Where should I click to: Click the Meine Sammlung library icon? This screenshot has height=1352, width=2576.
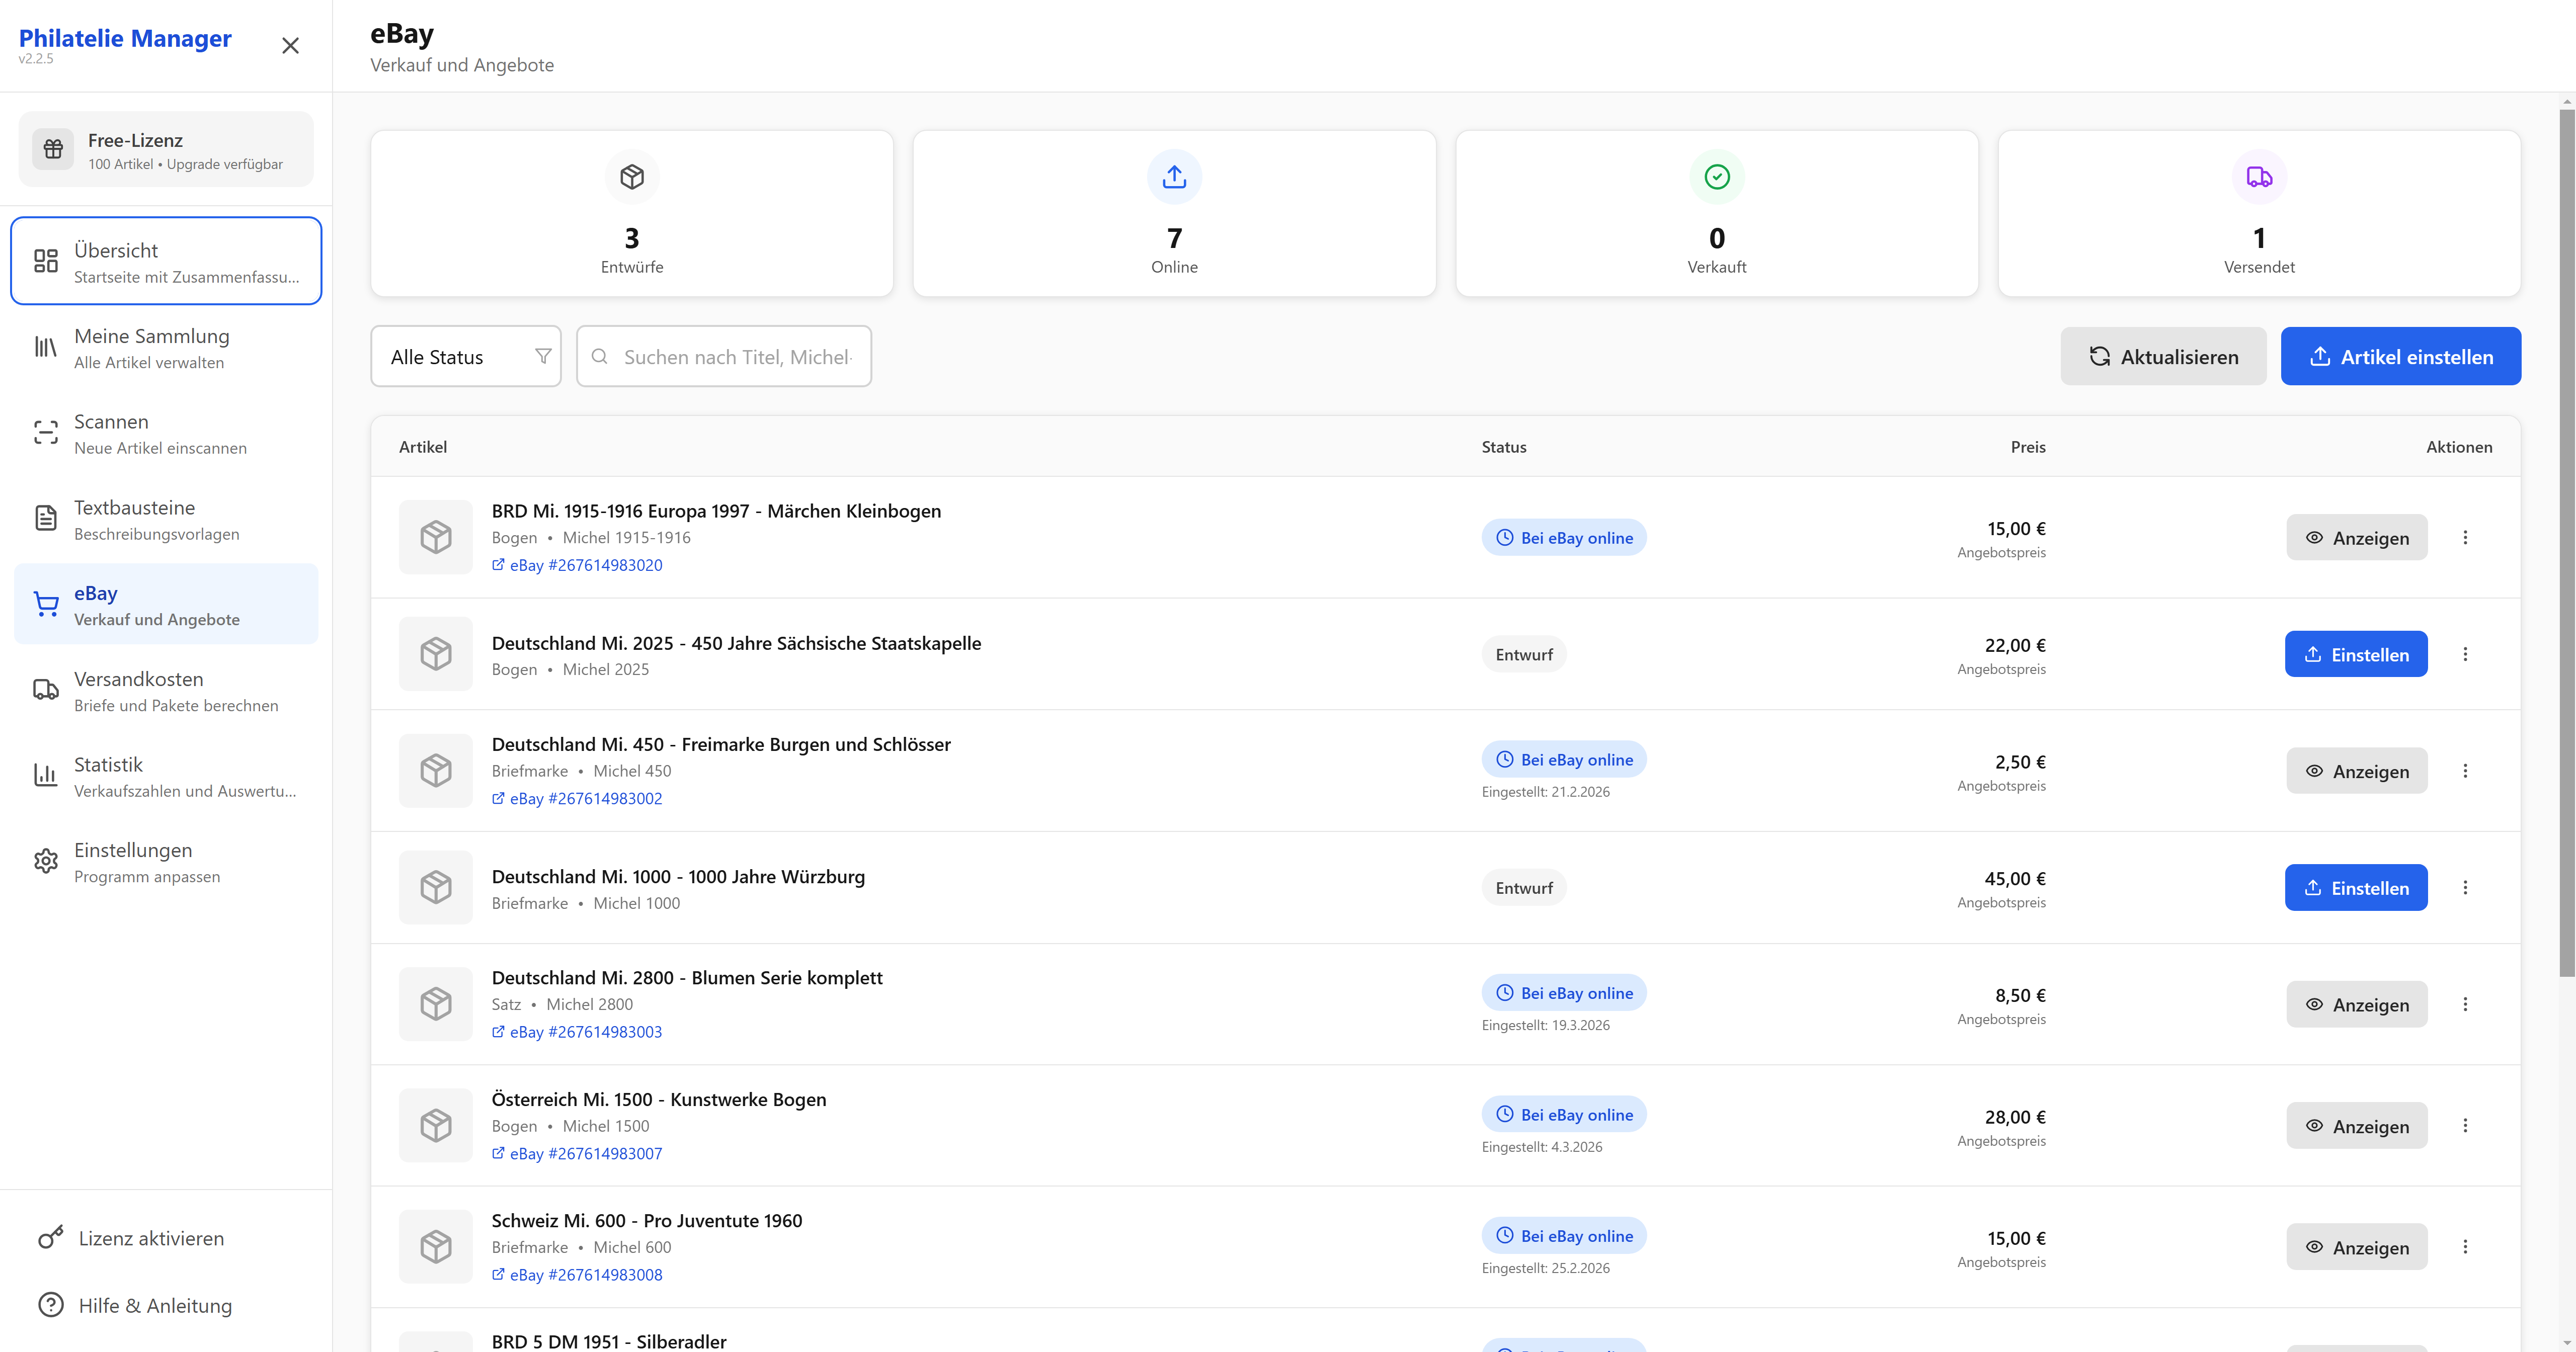(x=46, y=347)
